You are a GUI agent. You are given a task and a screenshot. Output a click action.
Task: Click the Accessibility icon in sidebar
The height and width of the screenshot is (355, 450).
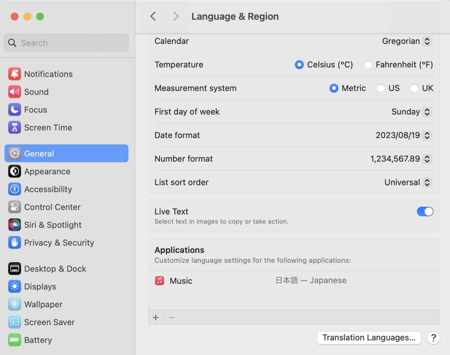(15, 189)
